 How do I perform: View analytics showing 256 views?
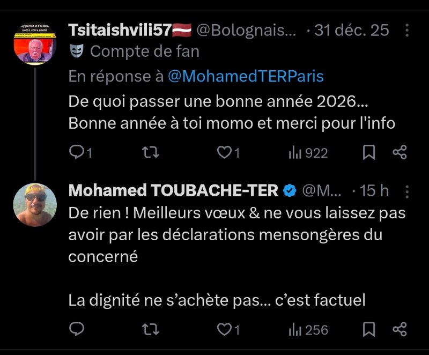point(308,329)
